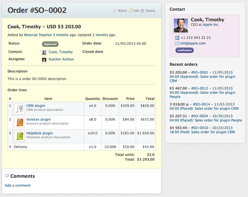The image size is (248, 197).
Task: Click Kutcher Ashton assignee avatar
Action: tap(44, 59)
